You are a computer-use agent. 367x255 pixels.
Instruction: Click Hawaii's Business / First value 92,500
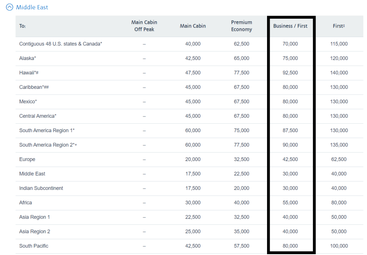tap(290, 73)
